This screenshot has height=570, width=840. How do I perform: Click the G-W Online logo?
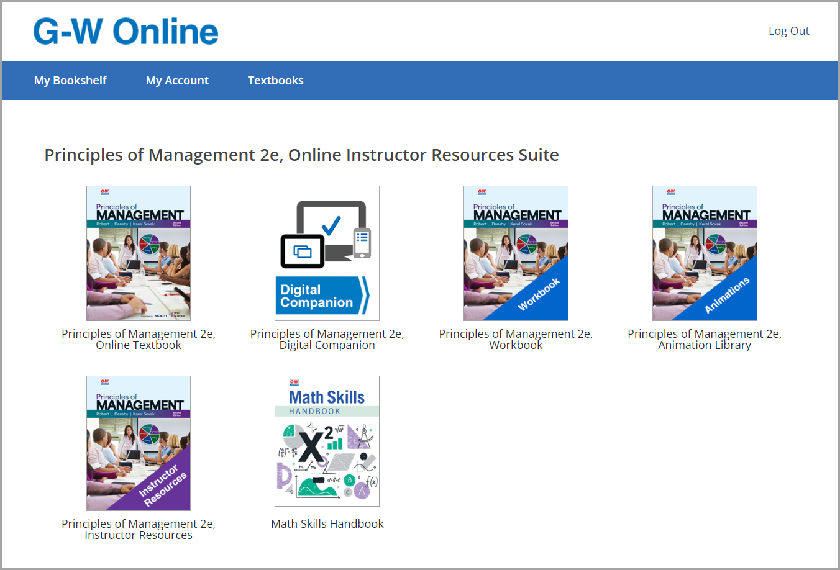tap(126, 31)
